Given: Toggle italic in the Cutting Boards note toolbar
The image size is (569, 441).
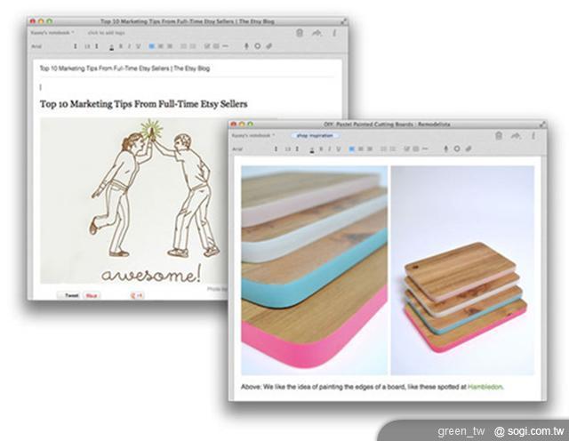Looking at the screenshot, I should coord(330,148).
